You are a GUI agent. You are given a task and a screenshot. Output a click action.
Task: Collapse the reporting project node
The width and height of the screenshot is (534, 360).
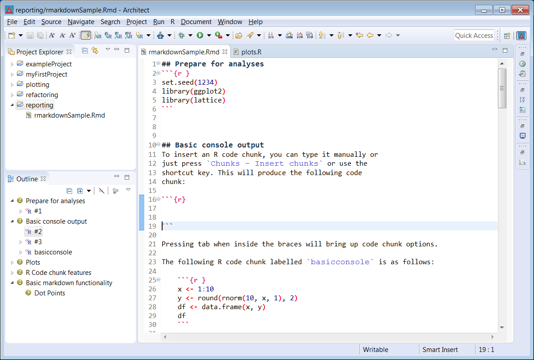12,105
